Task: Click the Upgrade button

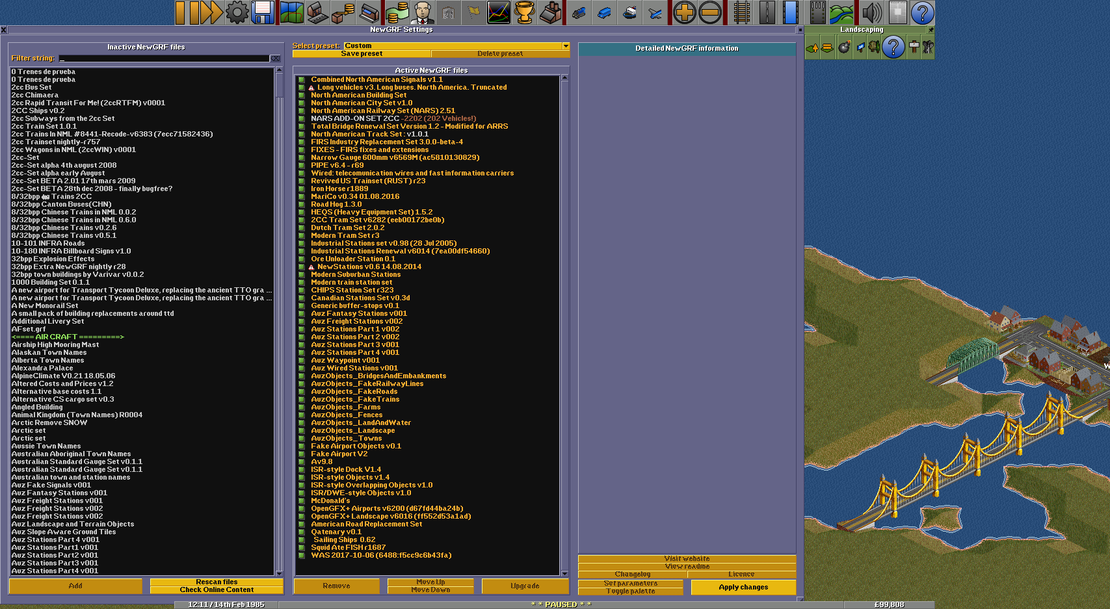Action: click(525, 586)
